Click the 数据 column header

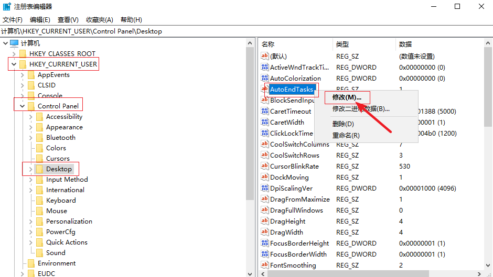pyautogui.click(x=405, y=45)
